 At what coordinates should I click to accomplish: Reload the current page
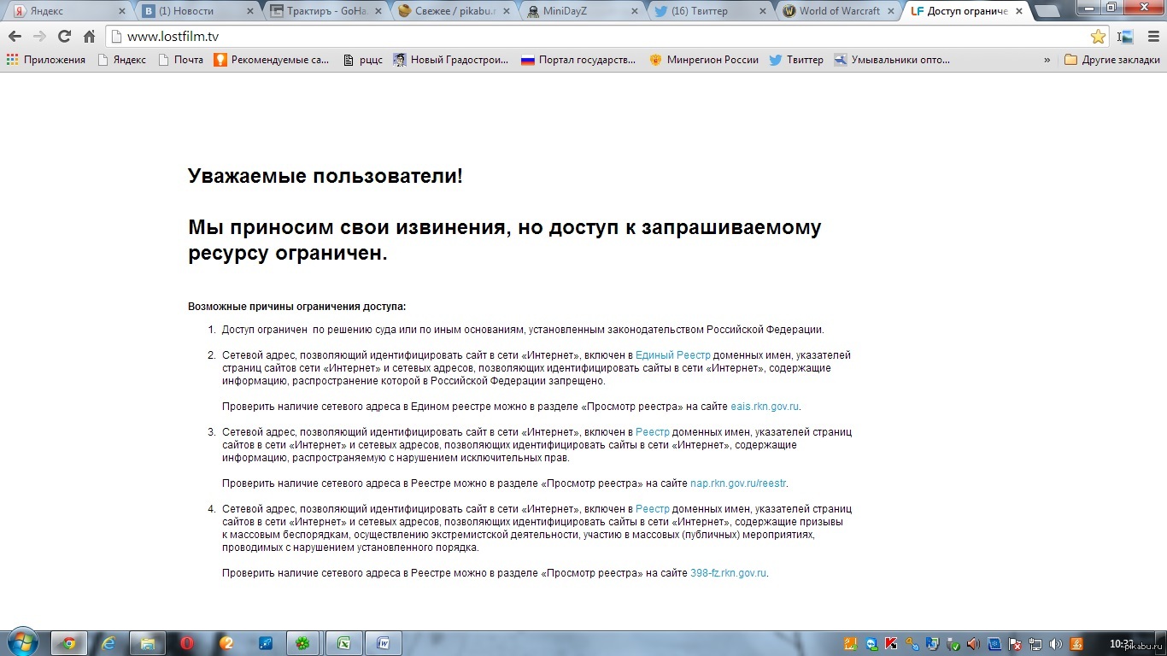pyautogui.click(x=64, y=37)
